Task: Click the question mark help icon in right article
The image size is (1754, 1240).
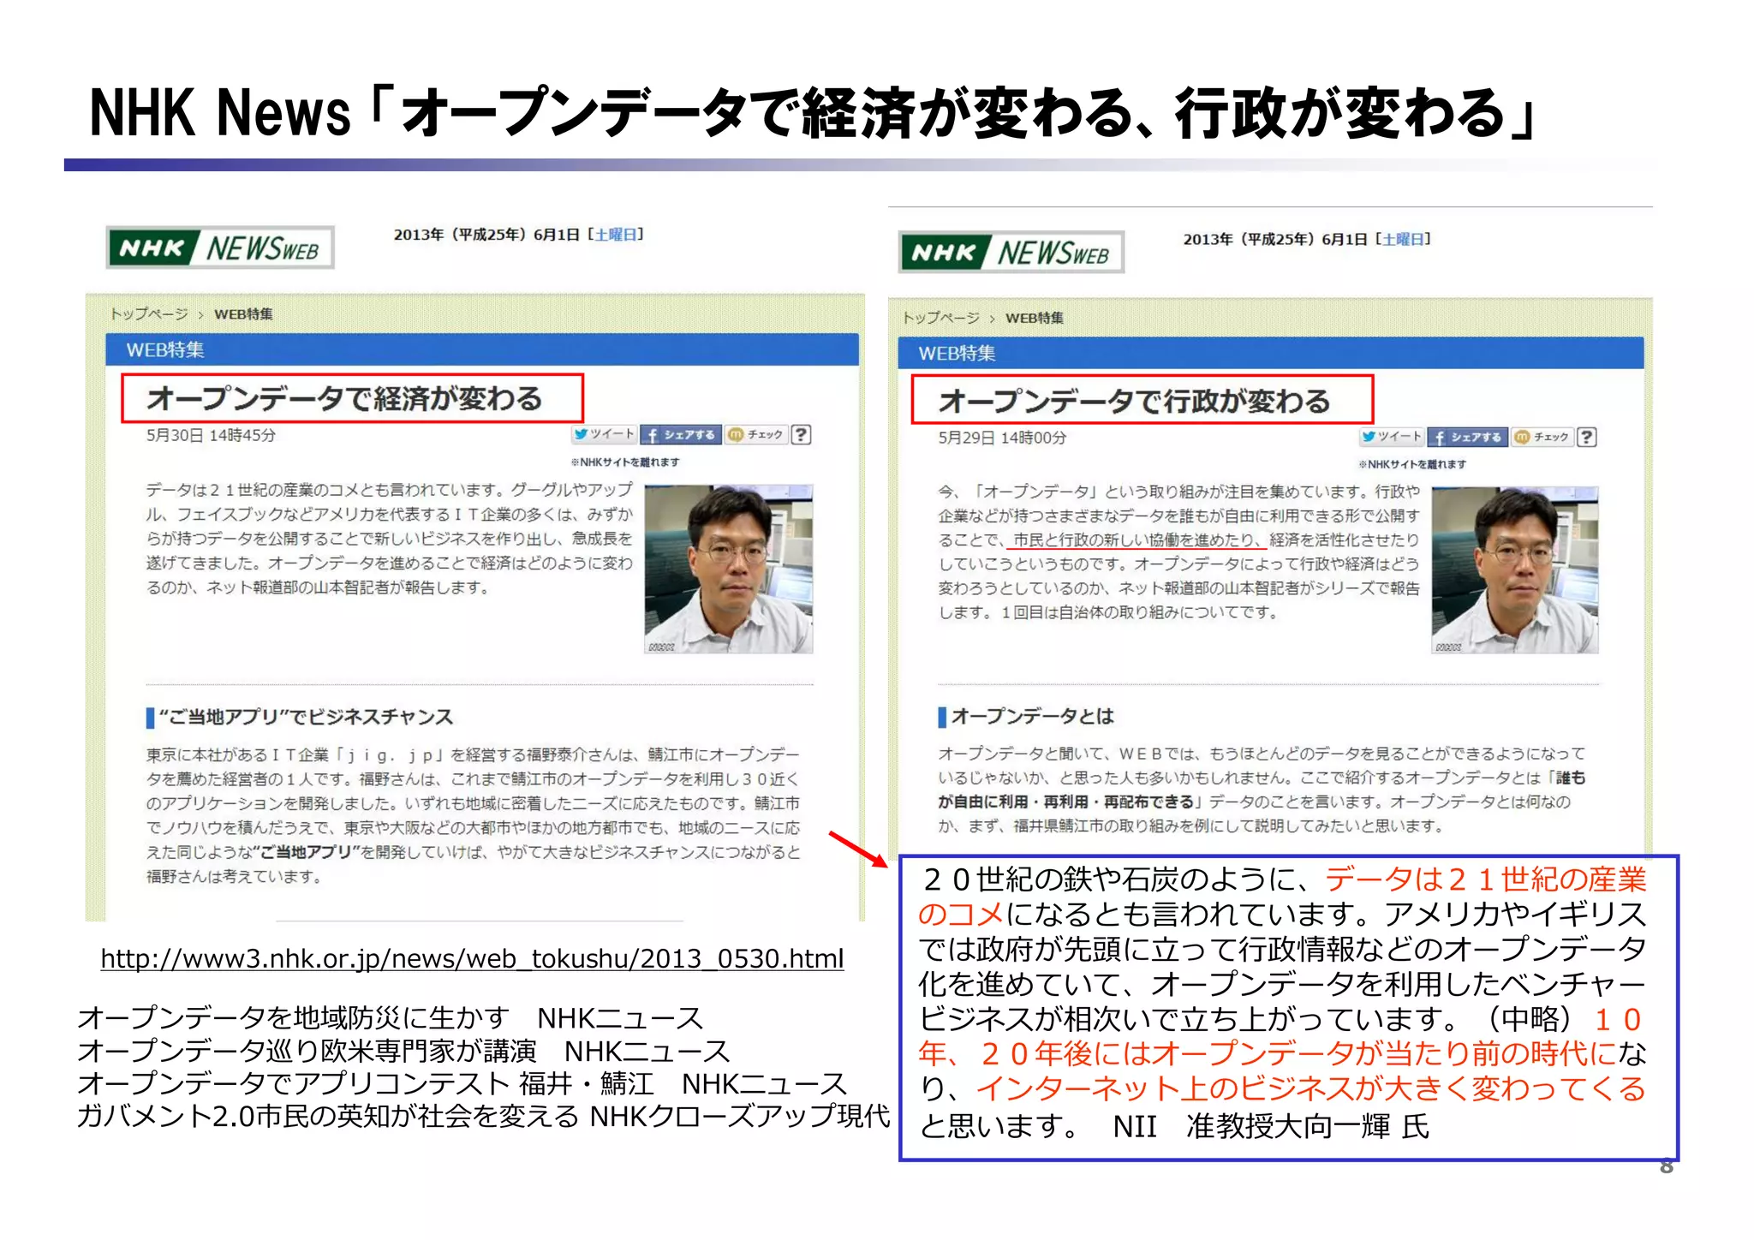Action: tap(1587, 437)
